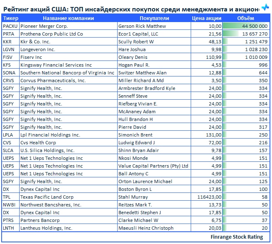Viewport: 272px width, 244px height.
Task: Click buyer 'Hull Brandon H'
Action: [135, 119]
